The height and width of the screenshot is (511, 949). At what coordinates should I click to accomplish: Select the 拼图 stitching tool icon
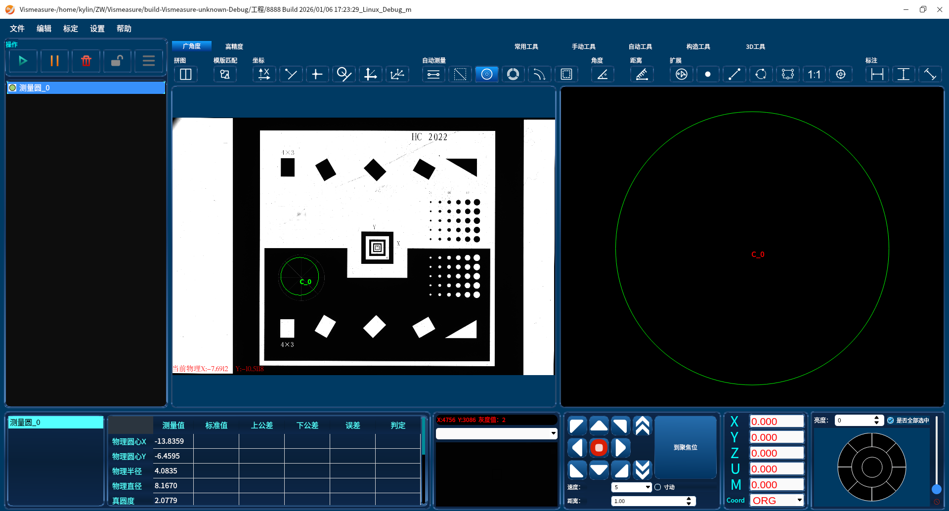186,75
